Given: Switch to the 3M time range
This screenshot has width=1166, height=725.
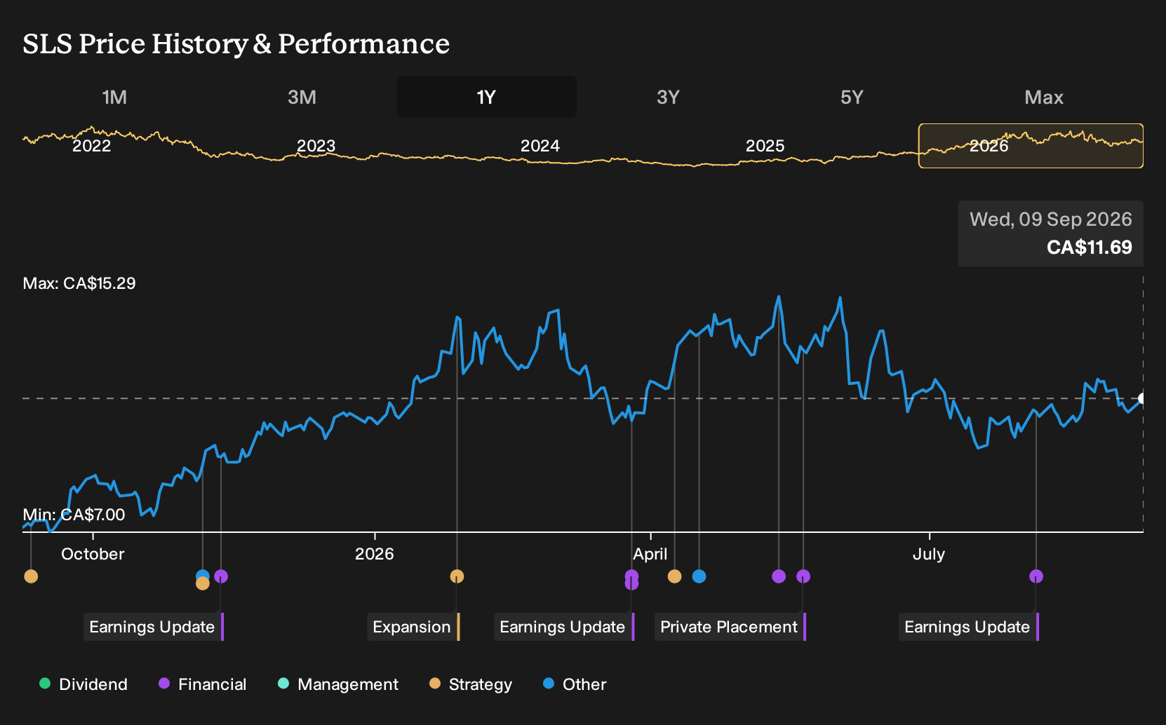Looking at the screenshot, I should [x=302, y=97].
